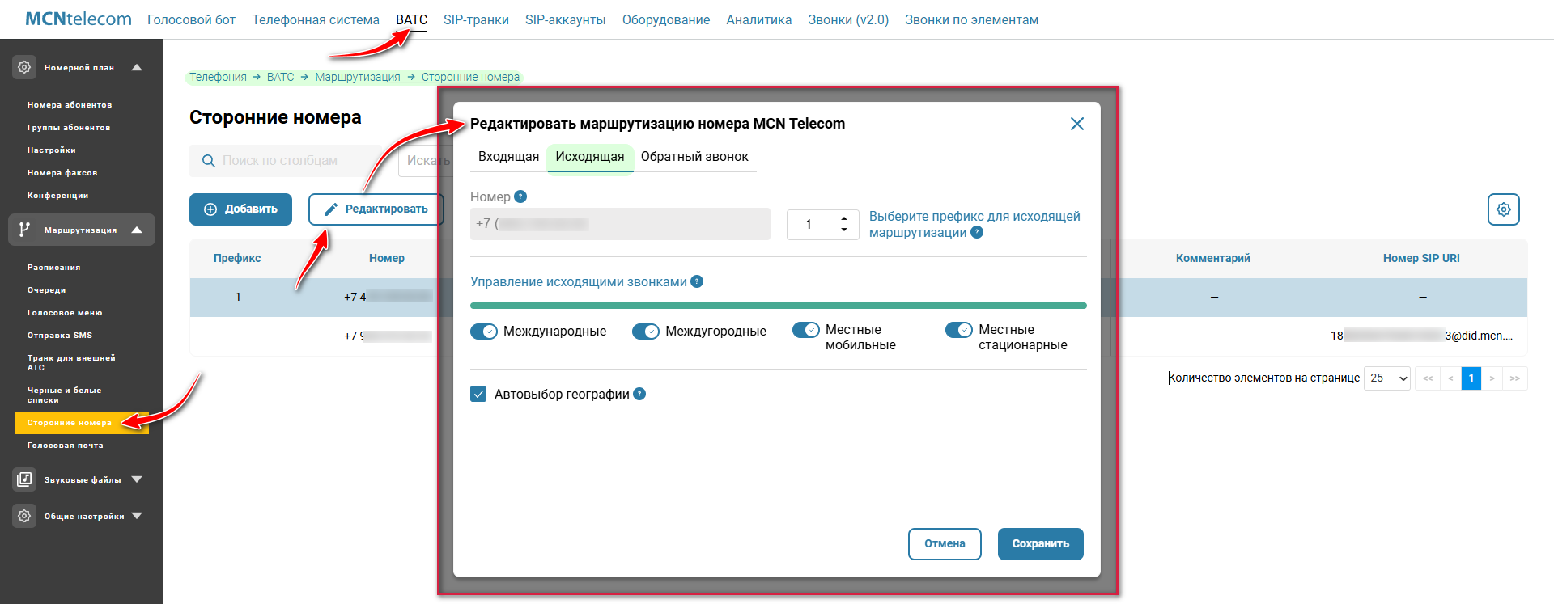Toggle the Международные calls switch
This screenshot has height=604, width=1554.
point(484,332)
